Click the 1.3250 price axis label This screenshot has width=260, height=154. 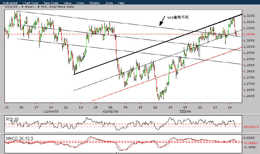coord(249,16)
